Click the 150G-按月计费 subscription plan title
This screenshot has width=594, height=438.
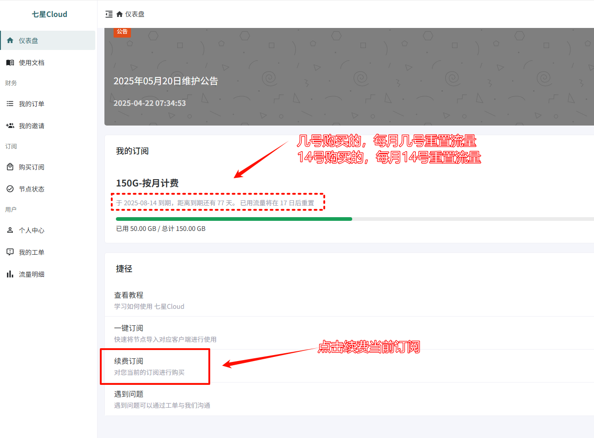[147, 183]
